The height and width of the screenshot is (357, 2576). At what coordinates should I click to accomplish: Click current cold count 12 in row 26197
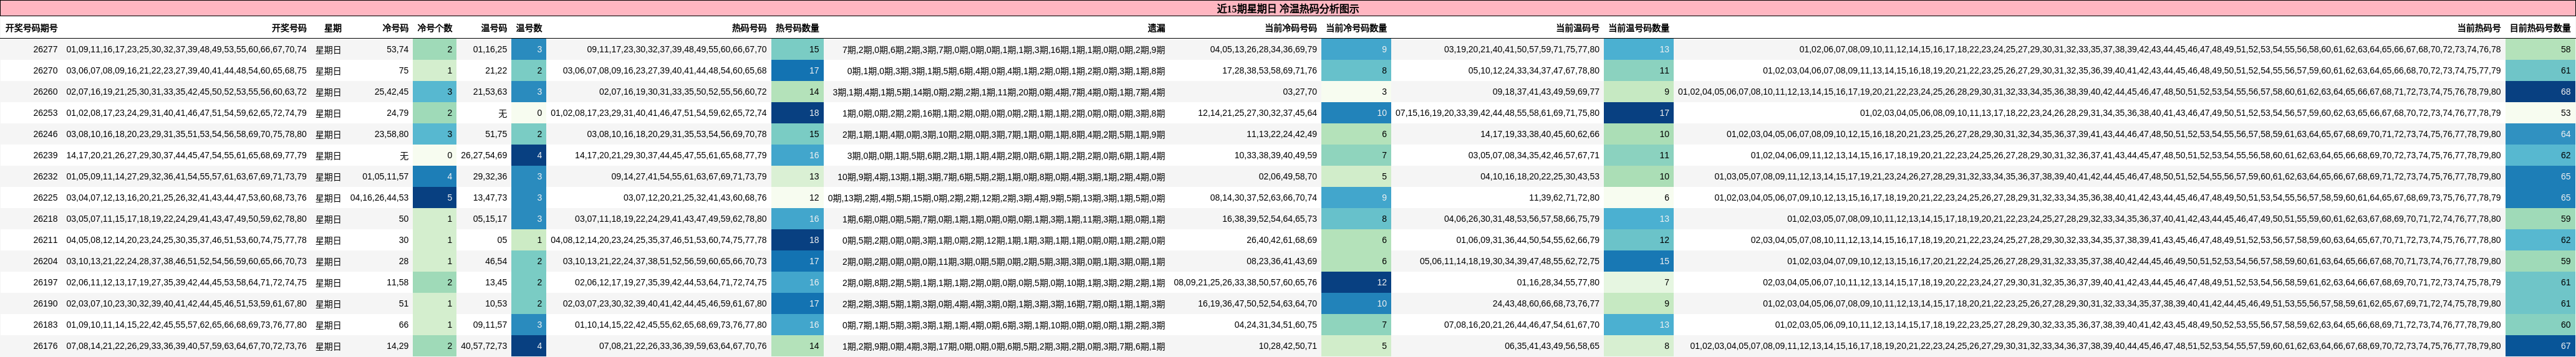(1356, 283)
